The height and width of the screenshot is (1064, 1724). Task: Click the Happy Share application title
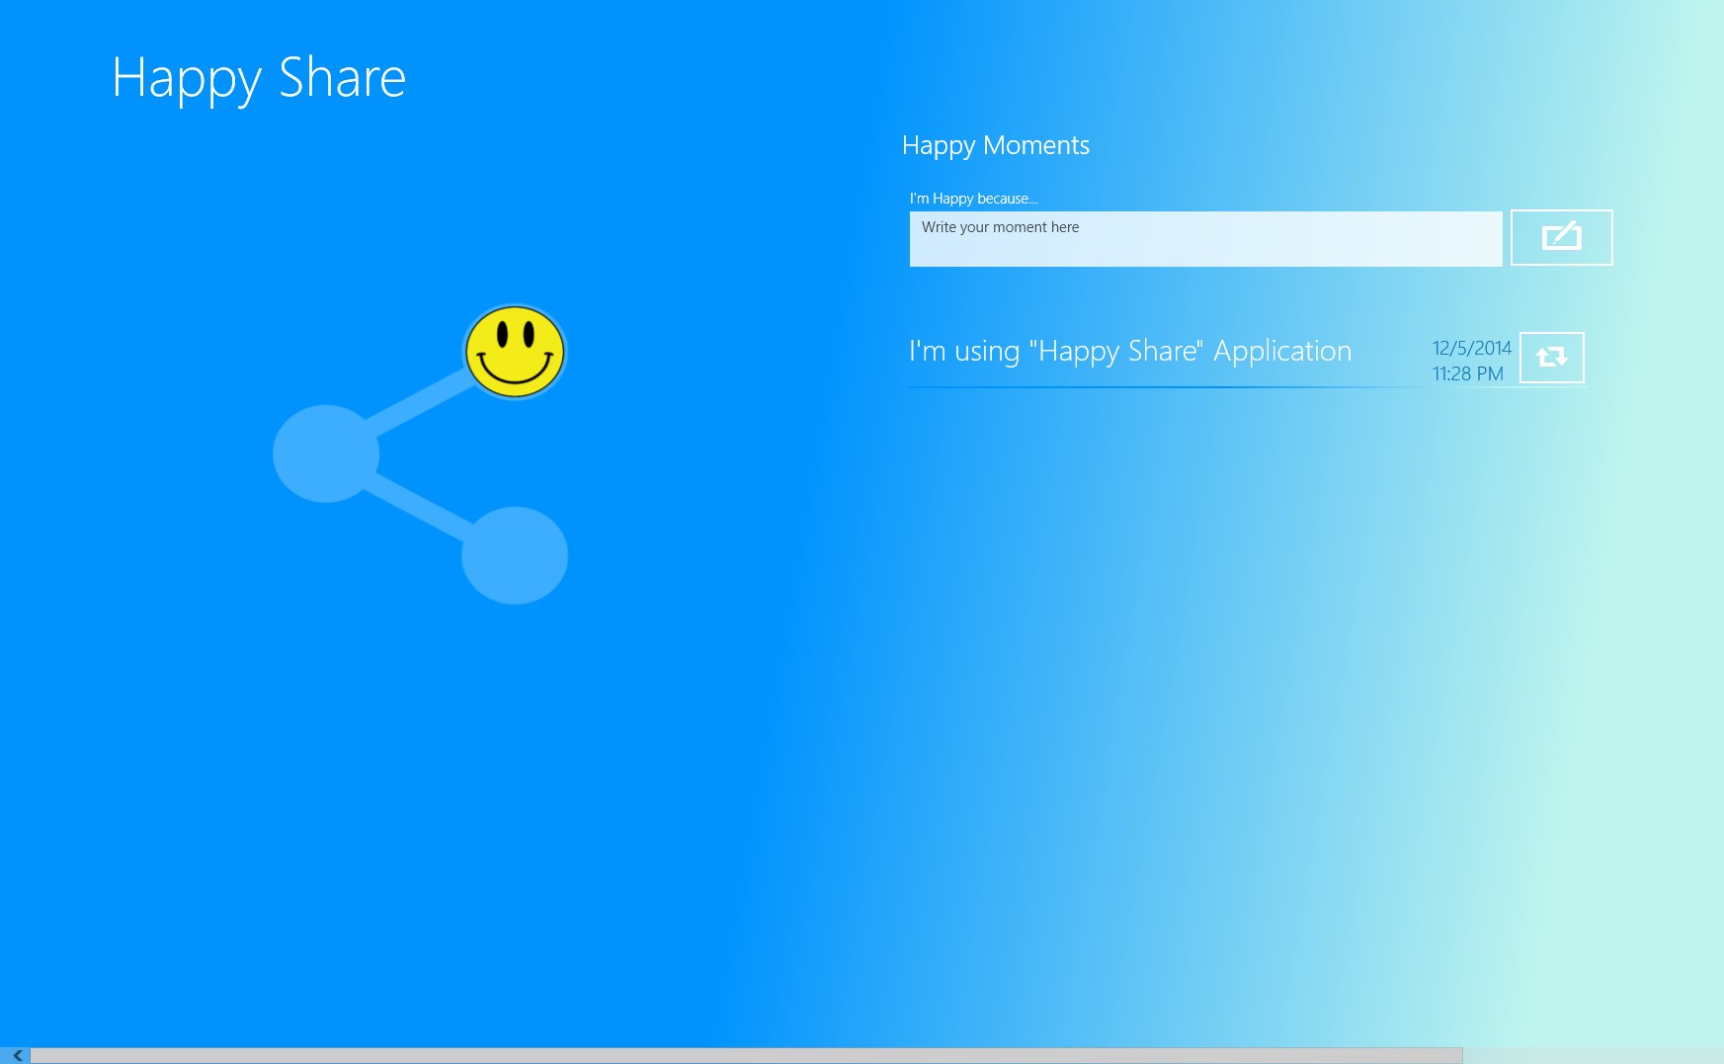click(x=259, y=78)
